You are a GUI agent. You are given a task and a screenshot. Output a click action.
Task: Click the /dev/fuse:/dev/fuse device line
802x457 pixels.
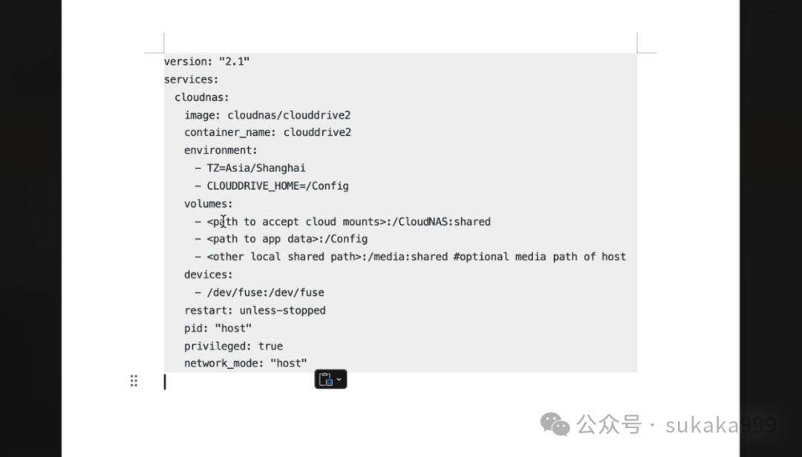point(265,292)
